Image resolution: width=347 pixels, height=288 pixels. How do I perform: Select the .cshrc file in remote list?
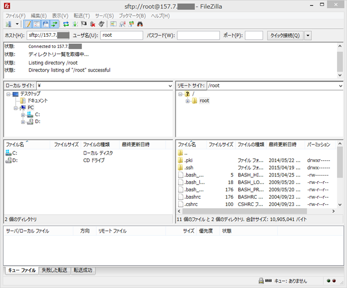(256, 204)
